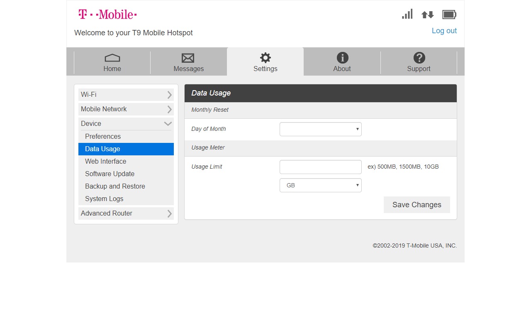Click the battery indicator icon
The height and width of the screenshot is (319, 531).
pyautogui.click(x=449, y=14)
